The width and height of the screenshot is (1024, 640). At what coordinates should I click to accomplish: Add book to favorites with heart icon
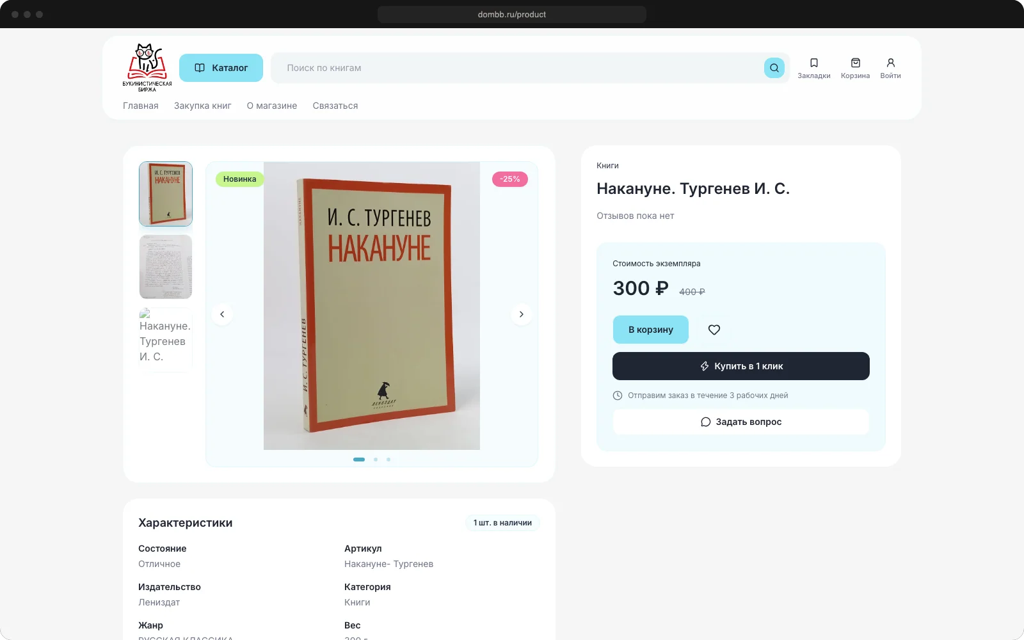(x=714, y=330)
